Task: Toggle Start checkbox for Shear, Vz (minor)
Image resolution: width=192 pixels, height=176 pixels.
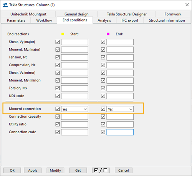Action: (x=58, y=73)
